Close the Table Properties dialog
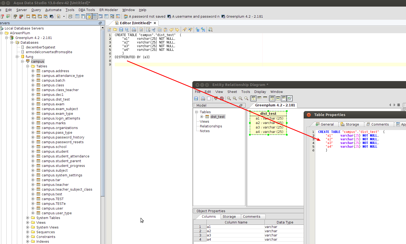Screen dimensions: 406x244 point(309,115)
